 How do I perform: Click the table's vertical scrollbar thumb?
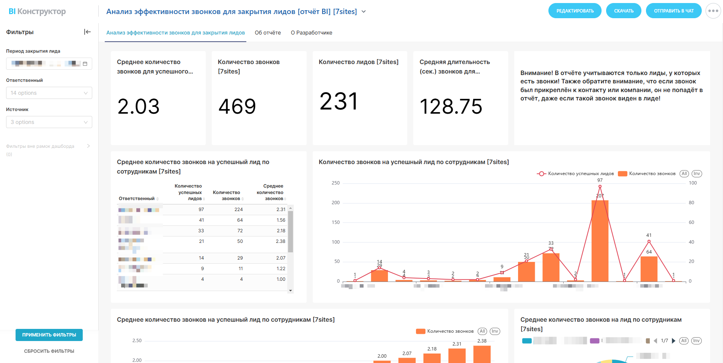(x=291, y=232)
